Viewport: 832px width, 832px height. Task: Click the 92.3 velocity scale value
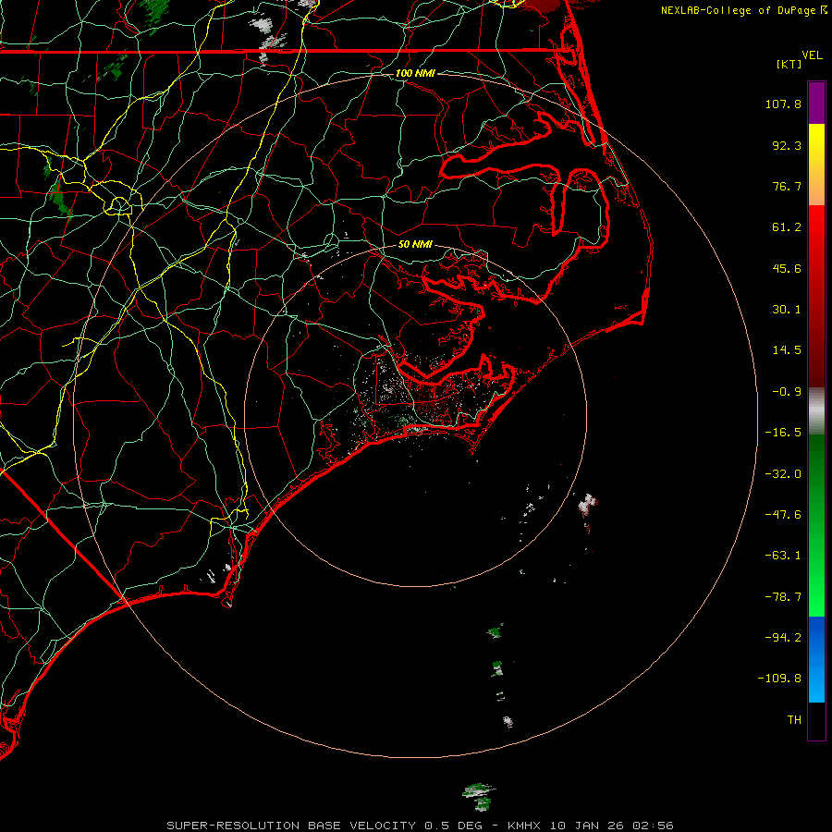(787, 145)
